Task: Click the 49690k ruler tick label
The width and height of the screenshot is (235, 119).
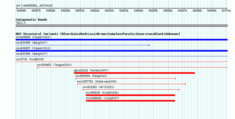Action: [x=80, y=11]
